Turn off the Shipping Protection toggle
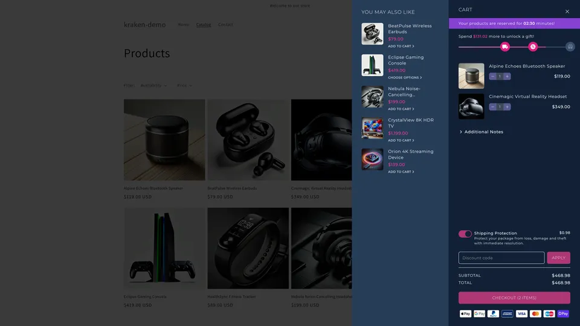Image resolution: width=580 pixels, height=326 pixels. tap(465, 234)
